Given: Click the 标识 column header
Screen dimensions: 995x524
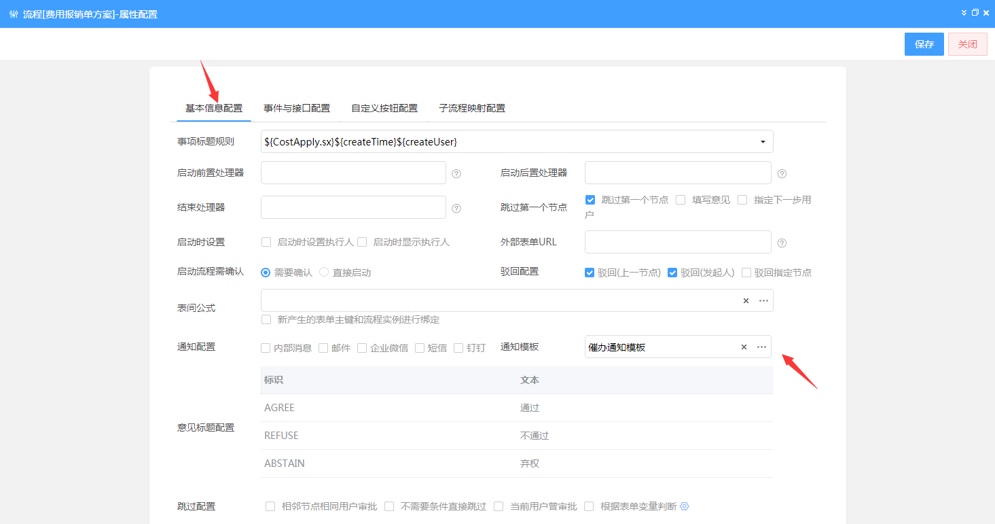Looking at the screenshot, I should [274, 380].
